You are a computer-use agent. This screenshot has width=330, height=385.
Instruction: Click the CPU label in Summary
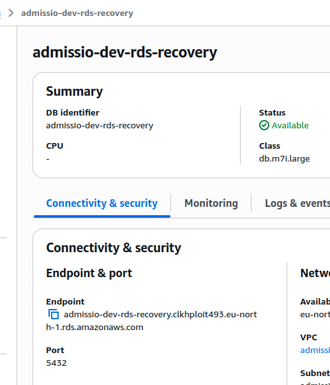(x=55, y=146)
